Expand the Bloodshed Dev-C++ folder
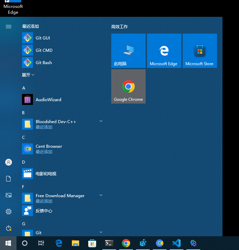Viewport: 239px width, 250px height. 101,121
